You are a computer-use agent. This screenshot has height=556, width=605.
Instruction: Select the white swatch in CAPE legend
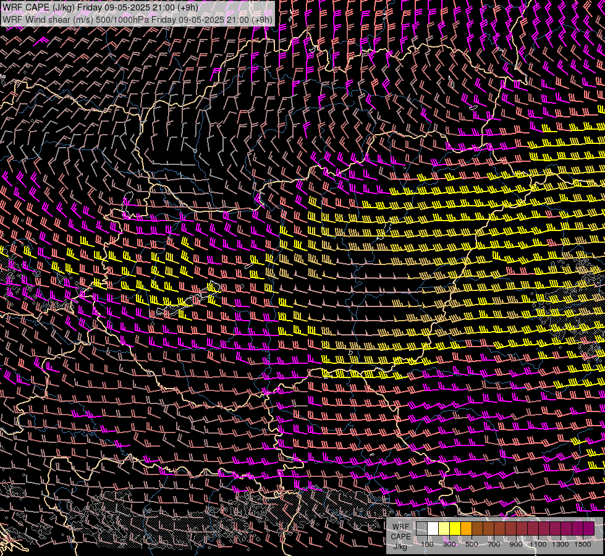point(433,529)
